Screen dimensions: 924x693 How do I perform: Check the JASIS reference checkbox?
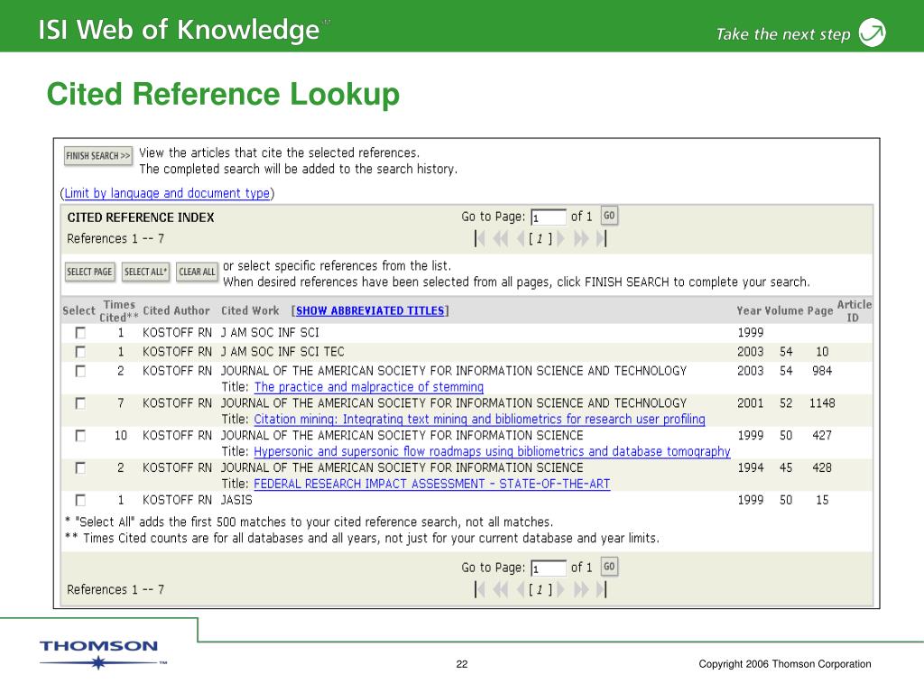tap(80, 500)
